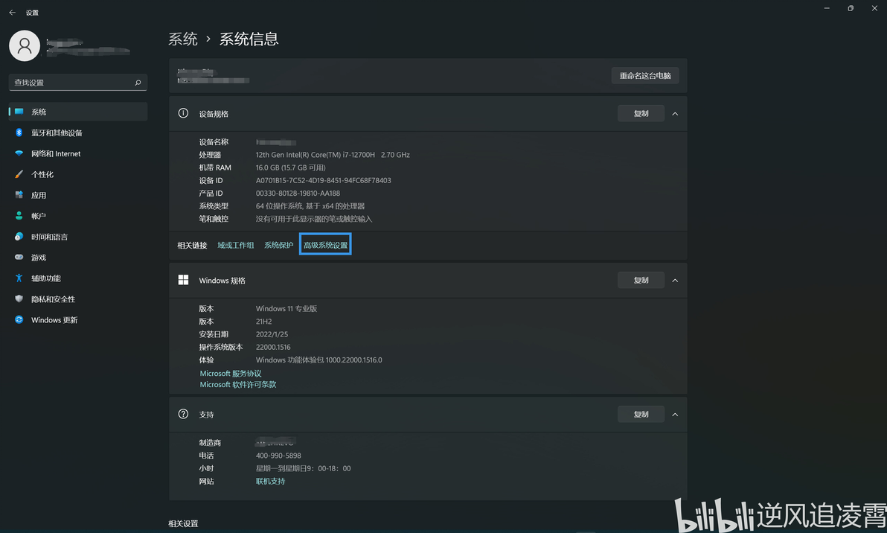The height and width of the screenshot is (533, 887).
Task: Open 个性化 paintbrush icon
Action: tap(19, 174)
